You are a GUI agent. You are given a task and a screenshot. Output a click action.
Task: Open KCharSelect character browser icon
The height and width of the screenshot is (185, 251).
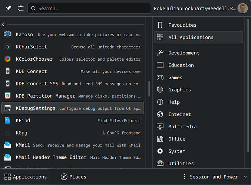[x=8, y=47]
